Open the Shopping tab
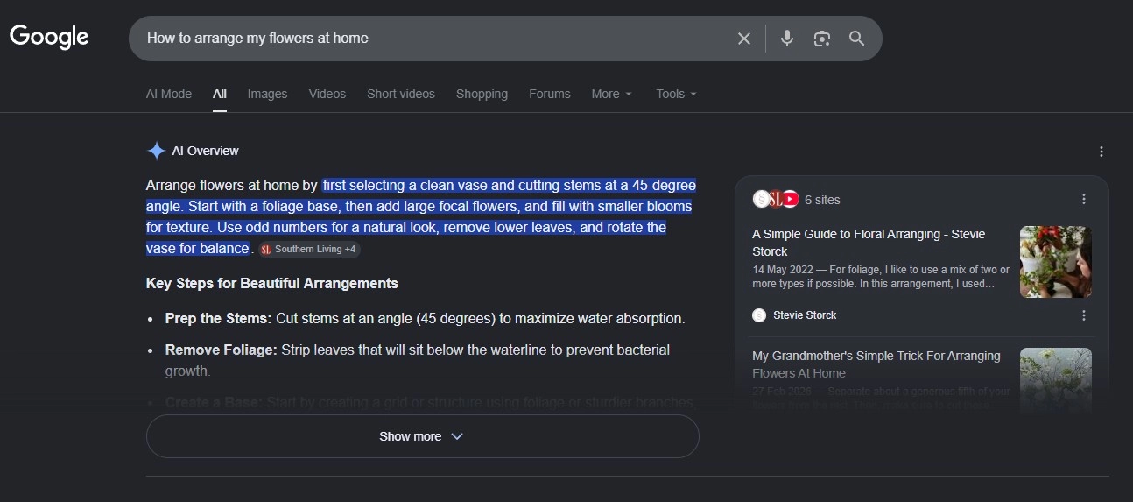Screen dimensions: 1133x502 [x=482, y=94]
